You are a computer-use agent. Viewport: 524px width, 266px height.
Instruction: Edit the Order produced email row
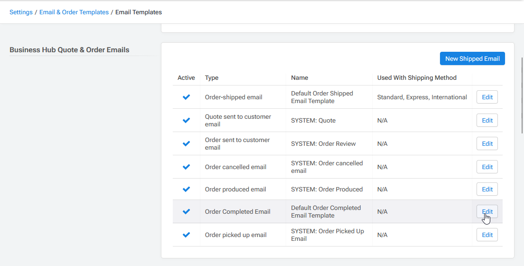(487, 190)
